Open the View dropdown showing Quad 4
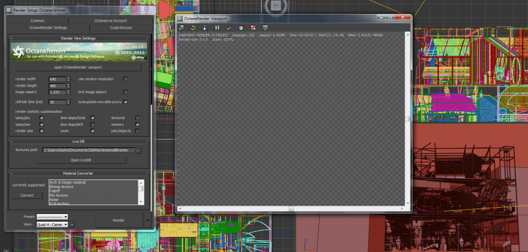Screen dimensions: 528x252 click(52, 224)
